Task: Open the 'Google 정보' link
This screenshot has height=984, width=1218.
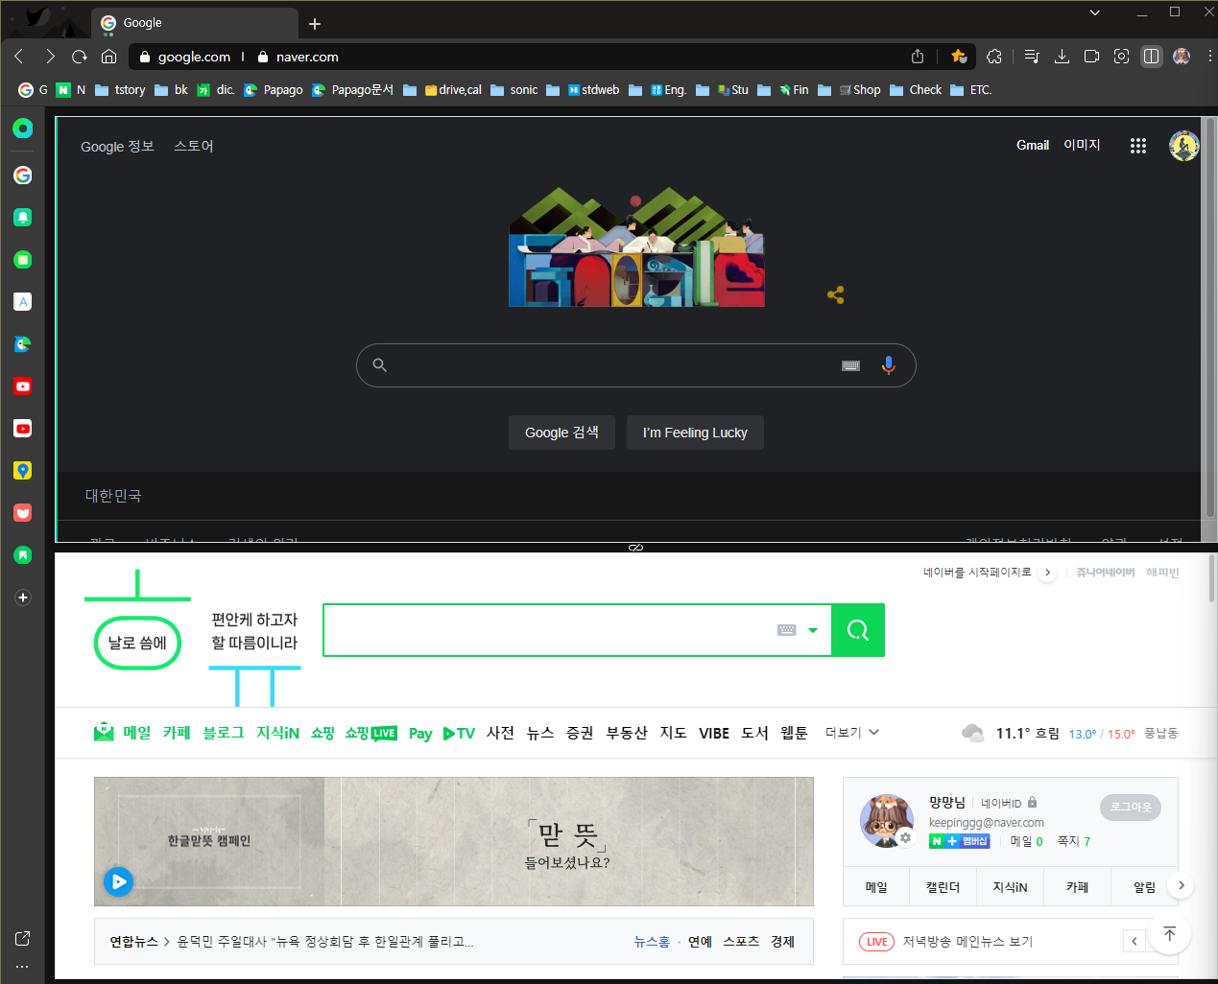Action: pos(117,146)
